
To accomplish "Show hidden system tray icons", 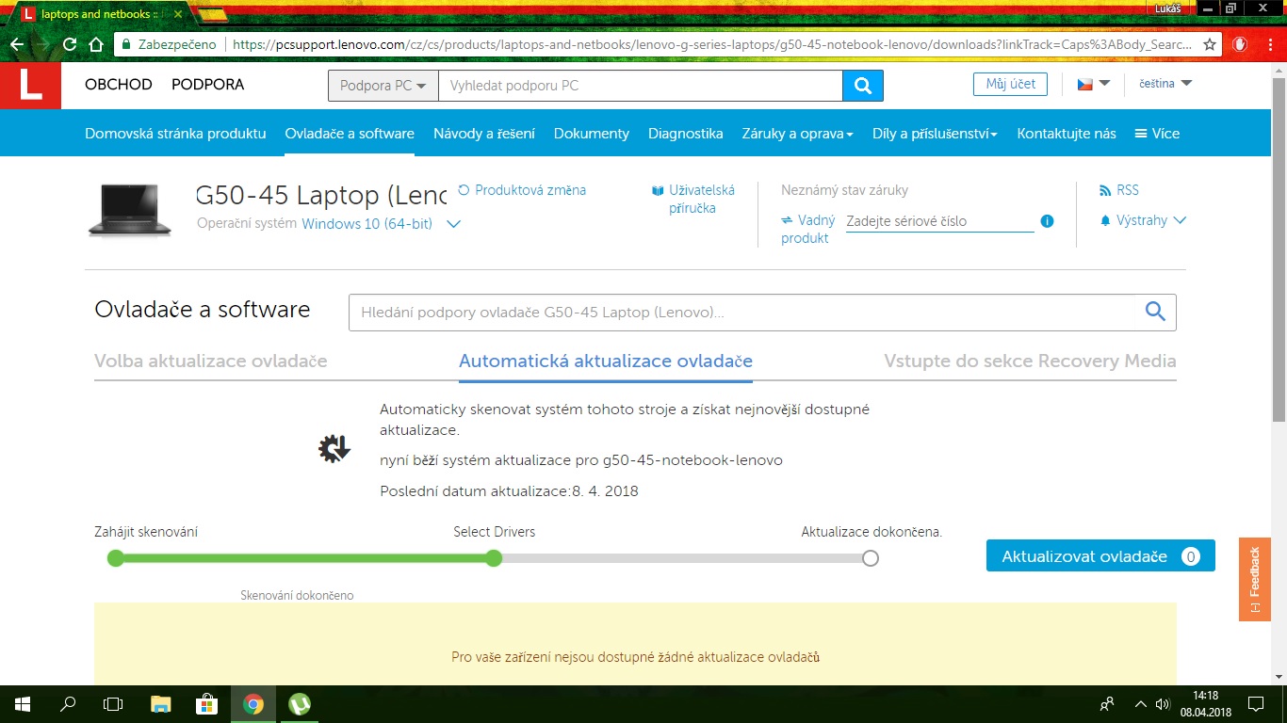I will (x=1140, y=704).
